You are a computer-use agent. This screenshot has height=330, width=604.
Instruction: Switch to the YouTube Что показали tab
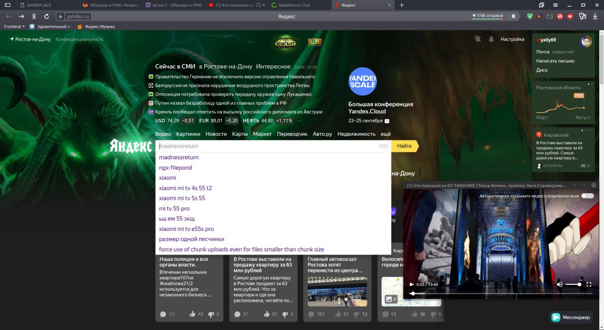(x=236, y=5)
